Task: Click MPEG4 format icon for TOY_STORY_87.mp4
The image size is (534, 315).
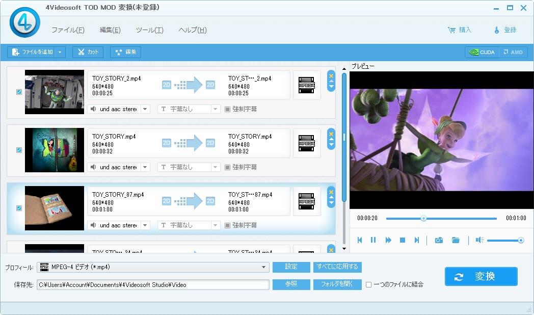Action: pyautogui.click(x=307, y=202)
